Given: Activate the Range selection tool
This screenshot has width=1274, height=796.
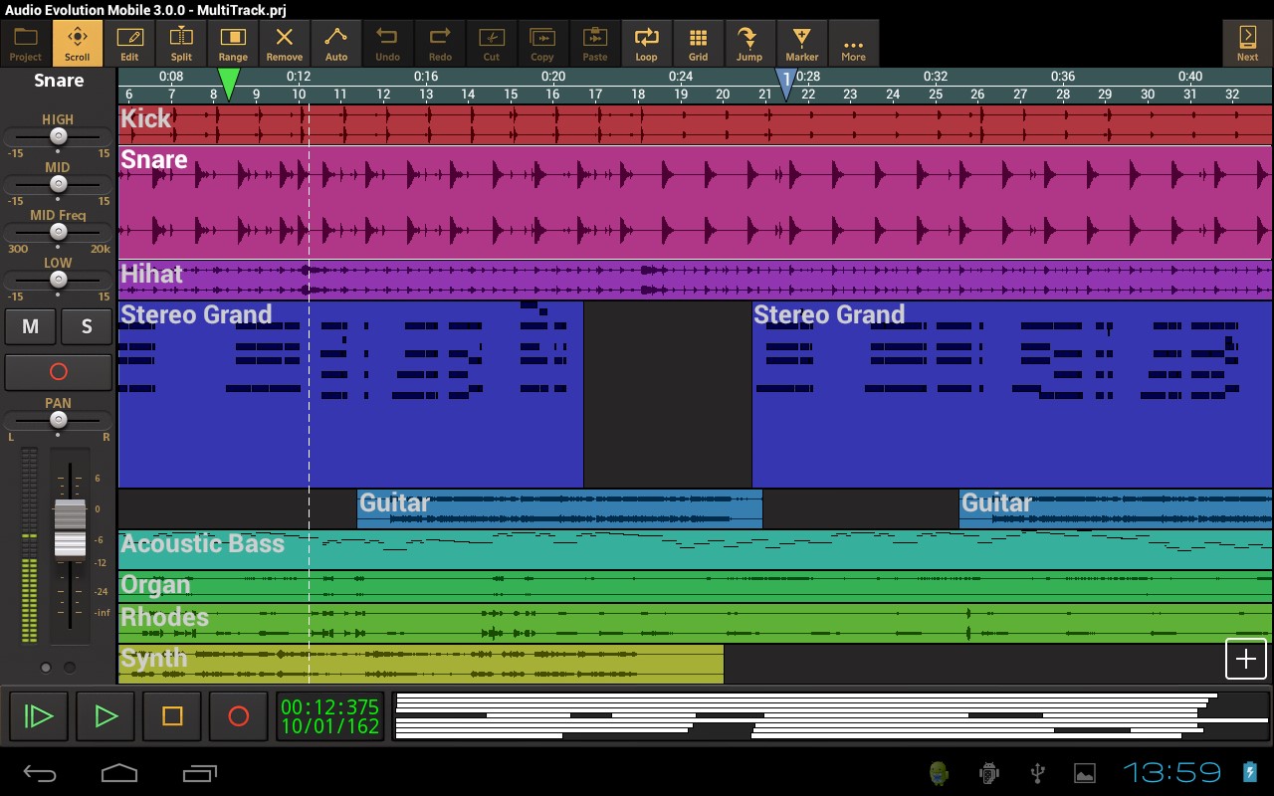Looking at the screenshot, I should coord(232,43).
